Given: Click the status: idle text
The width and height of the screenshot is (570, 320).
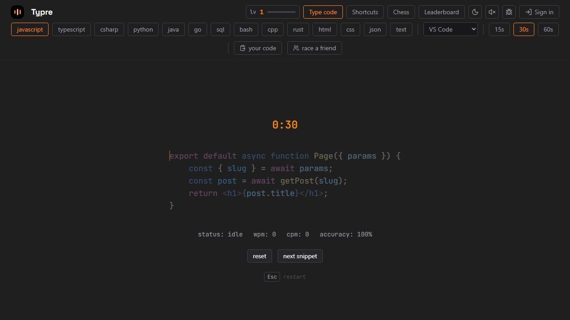Looking at the screenshot, I should pyautogui.click(x=220, y=234).
